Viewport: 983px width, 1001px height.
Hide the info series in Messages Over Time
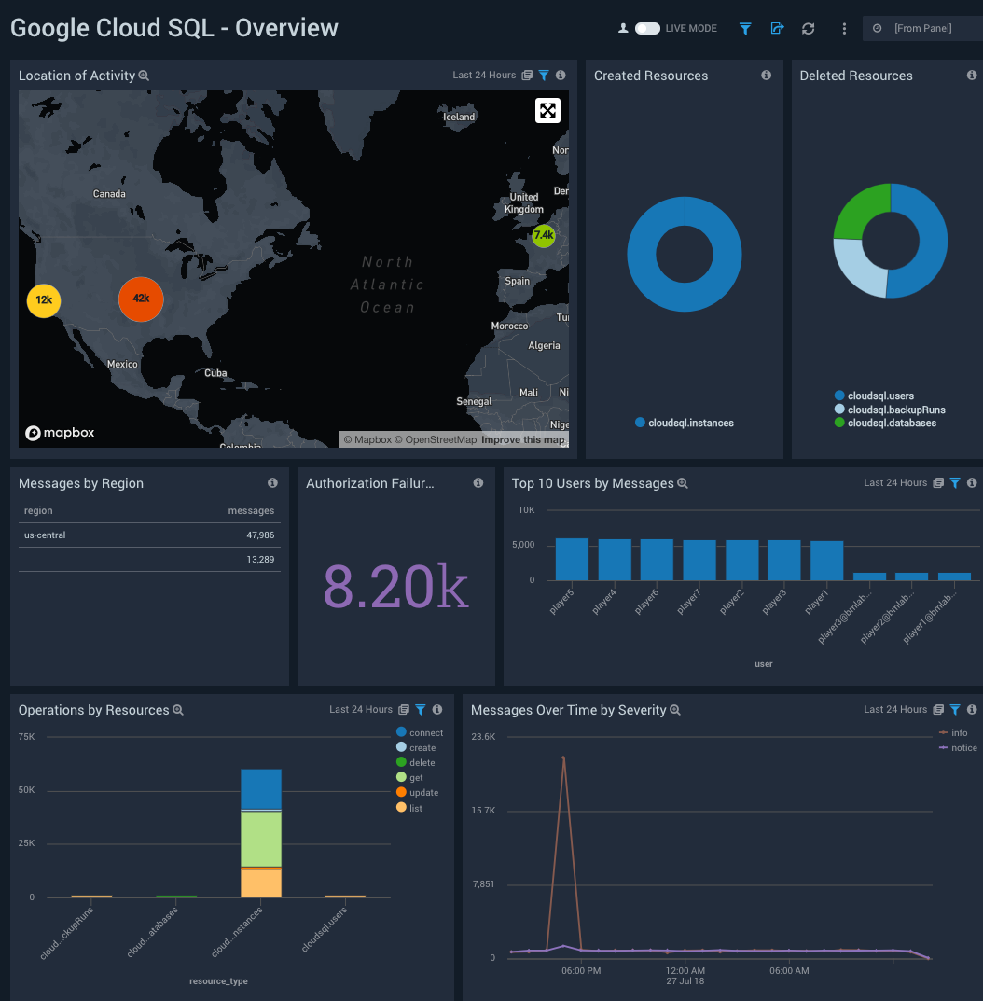click(x=959, y=733)
